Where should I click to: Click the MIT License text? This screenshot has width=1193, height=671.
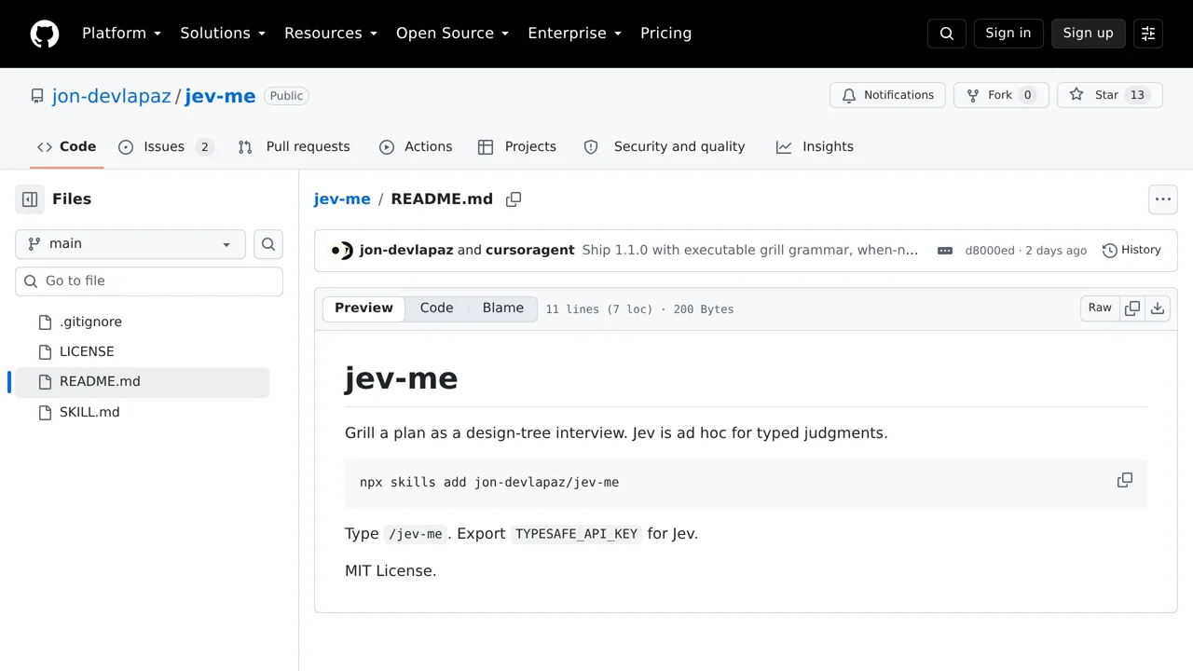(391, 571)
